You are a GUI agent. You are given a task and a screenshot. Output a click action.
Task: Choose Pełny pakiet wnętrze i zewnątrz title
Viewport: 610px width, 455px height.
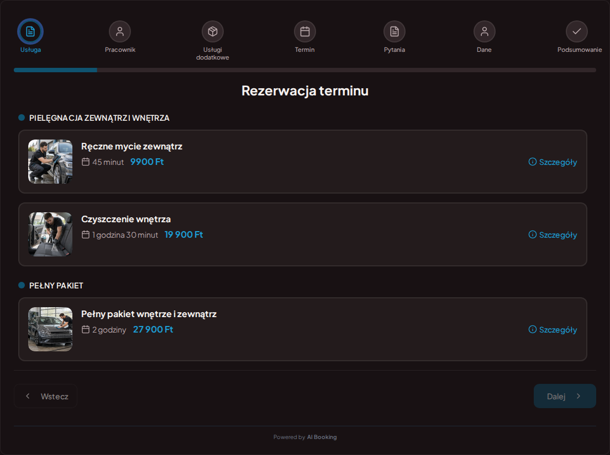coord(149,314)
